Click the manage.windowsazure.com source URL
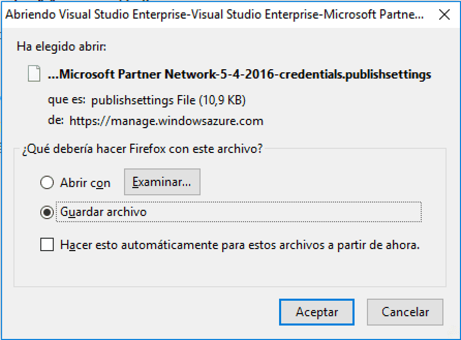This screenshot has width=461, height=340. click(x=166, y=121)
